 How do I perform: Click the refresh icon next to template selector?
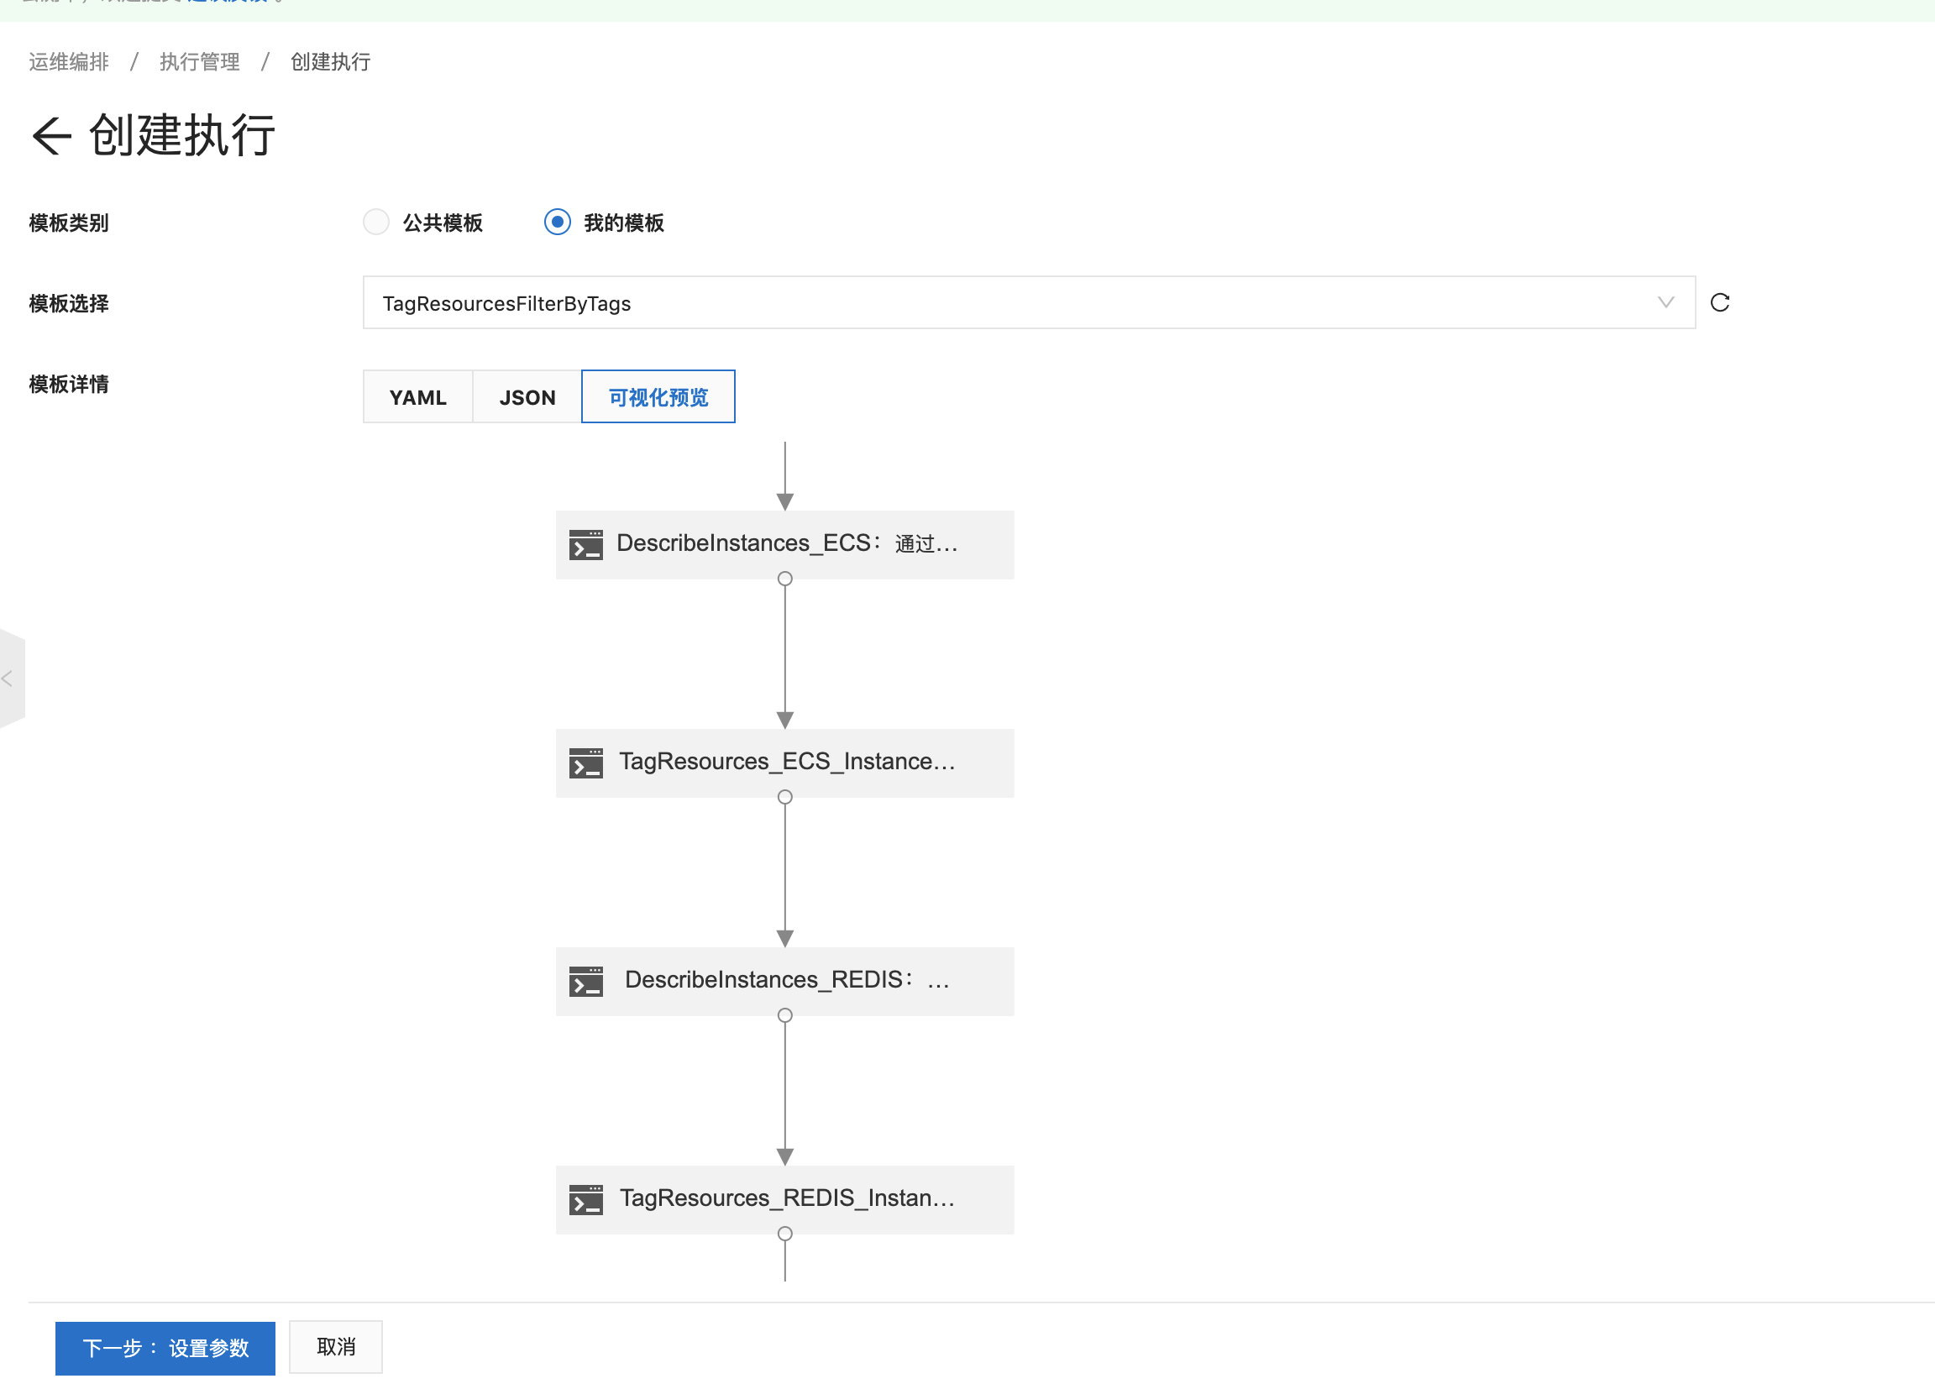pos(1719,302)
